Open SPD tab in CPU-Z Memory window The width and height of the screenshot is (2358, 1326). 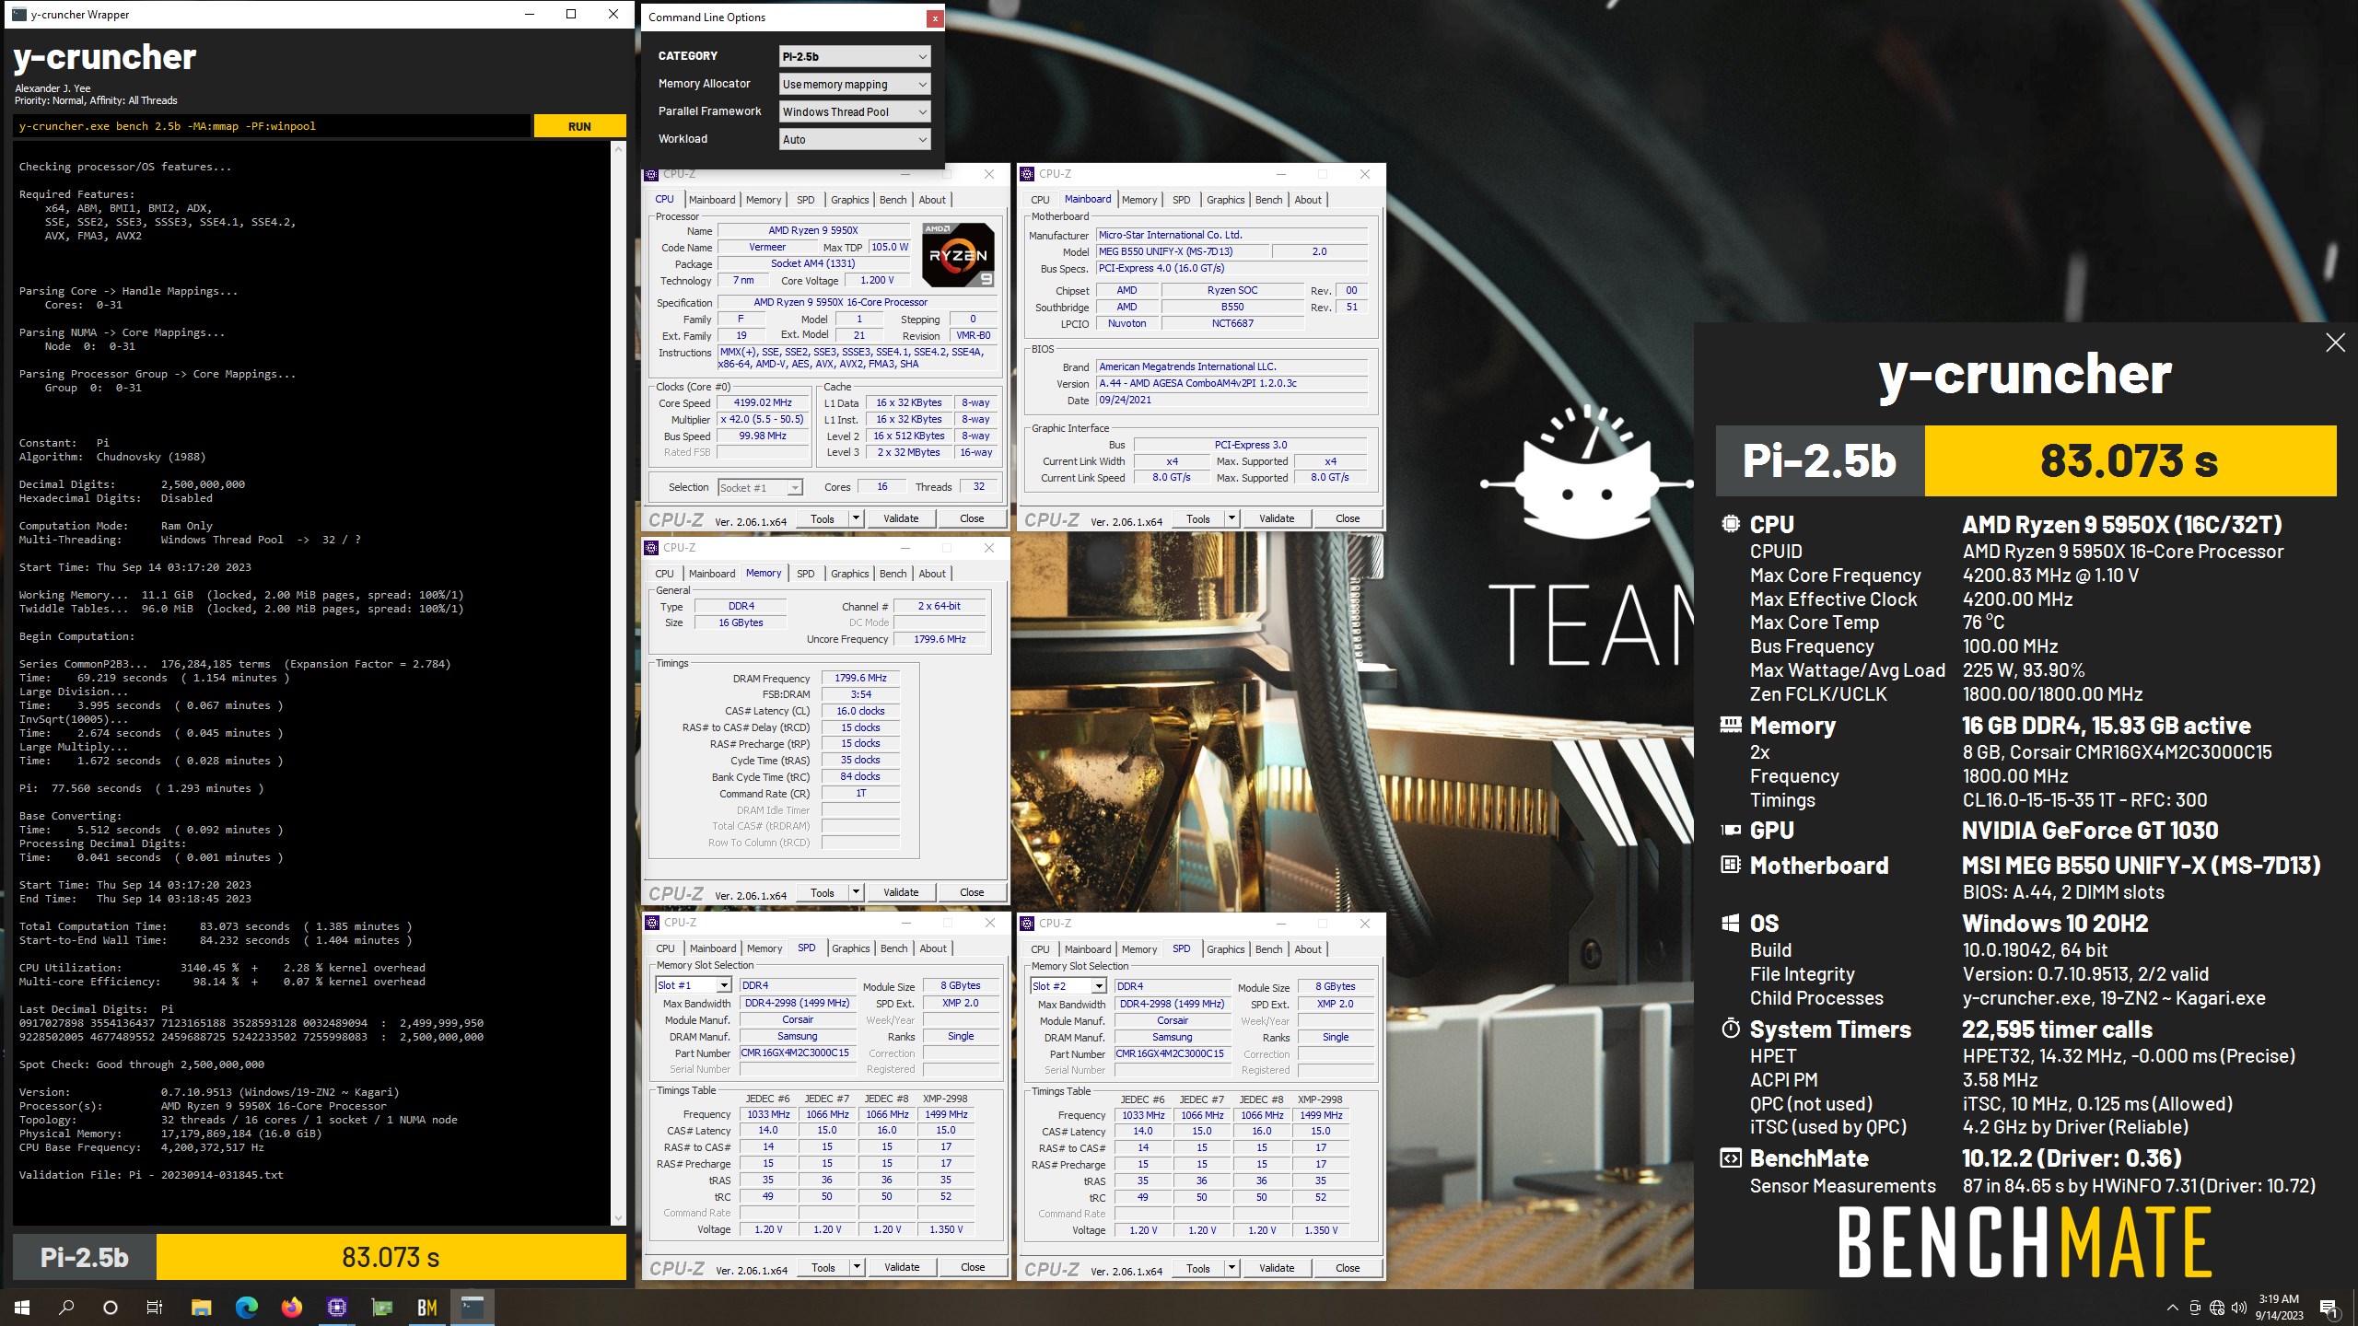pyautogui.click(x=805, y=574)
